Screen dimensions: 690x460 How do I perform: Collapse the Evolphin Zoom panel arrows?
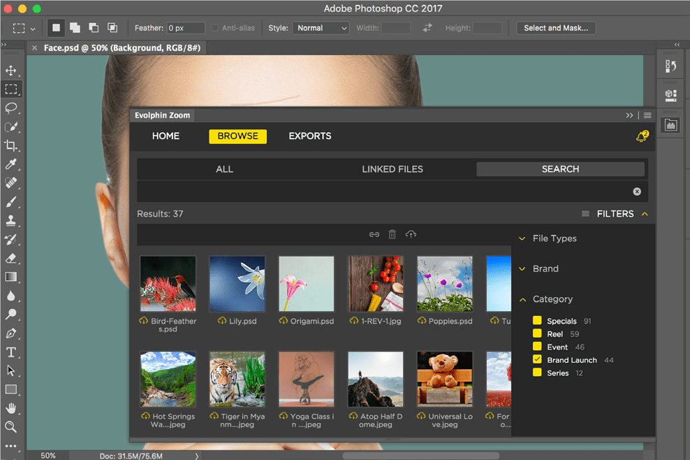pos(629,115)
